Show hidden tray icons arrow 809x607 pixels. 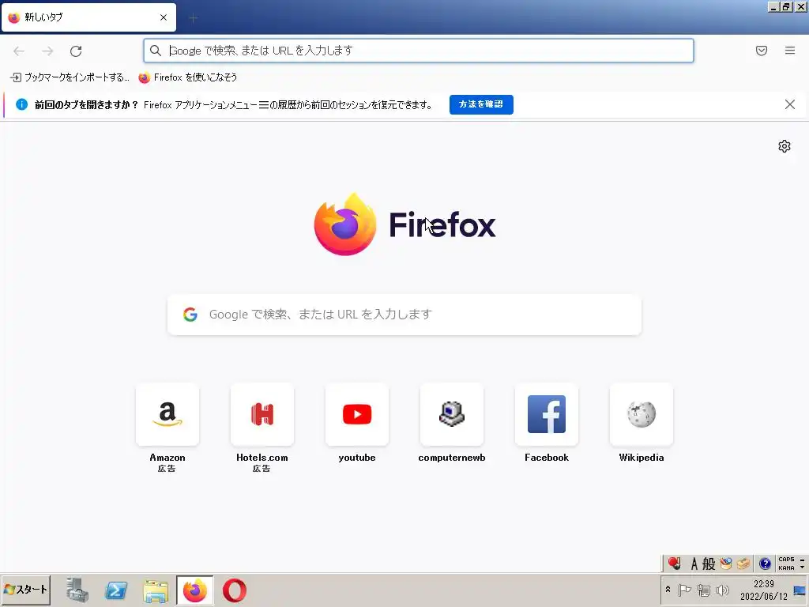[668, 589]
